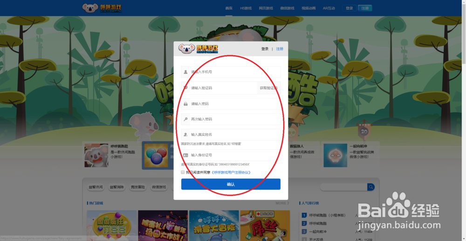Click the lock icon beside password field
Screen dimensions: 466x241
tap(185, 104)
